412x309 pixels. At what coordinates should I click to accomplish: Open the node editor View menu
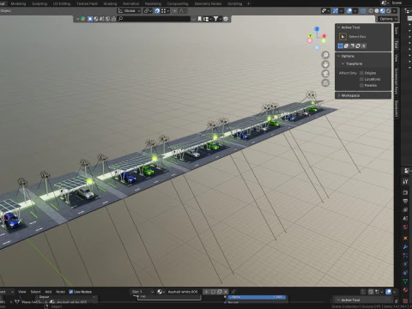[22, 292]
